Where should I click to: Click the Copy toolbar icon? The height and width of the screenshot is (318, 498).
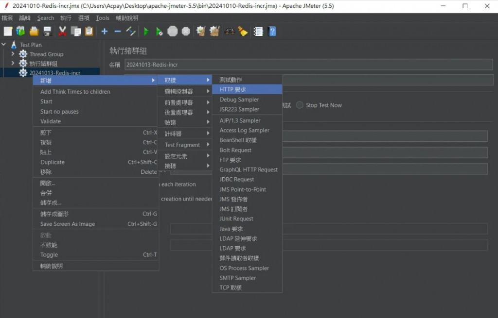pos(76,32)
